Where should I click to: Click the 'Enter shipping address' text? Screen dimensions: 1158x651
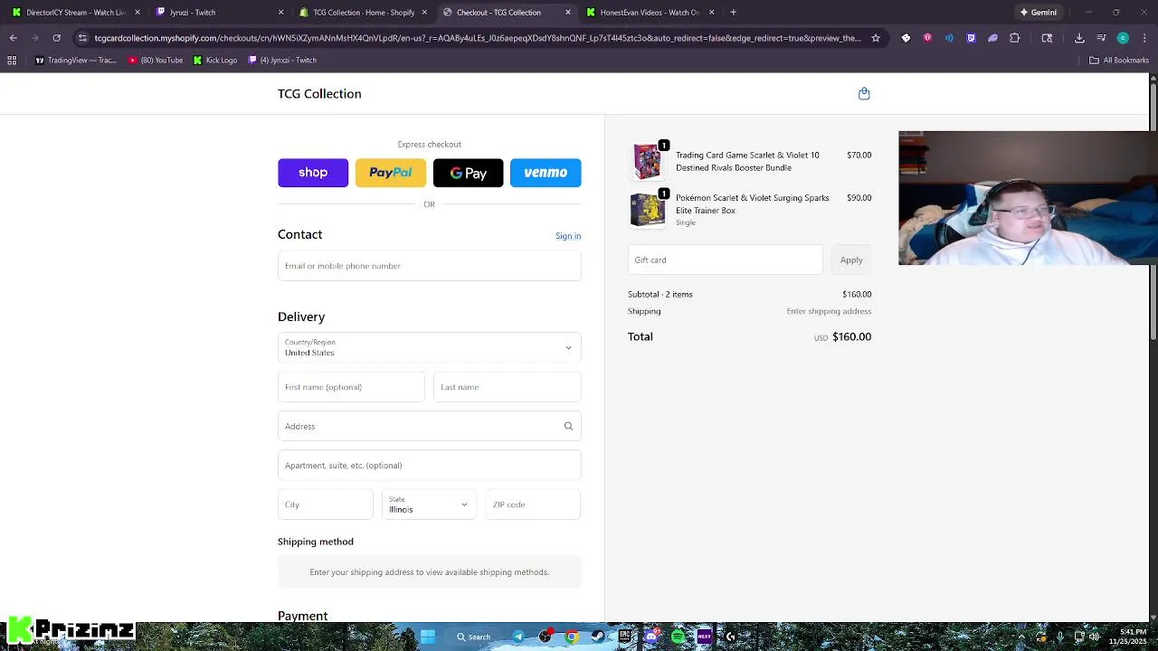[829, 311]
